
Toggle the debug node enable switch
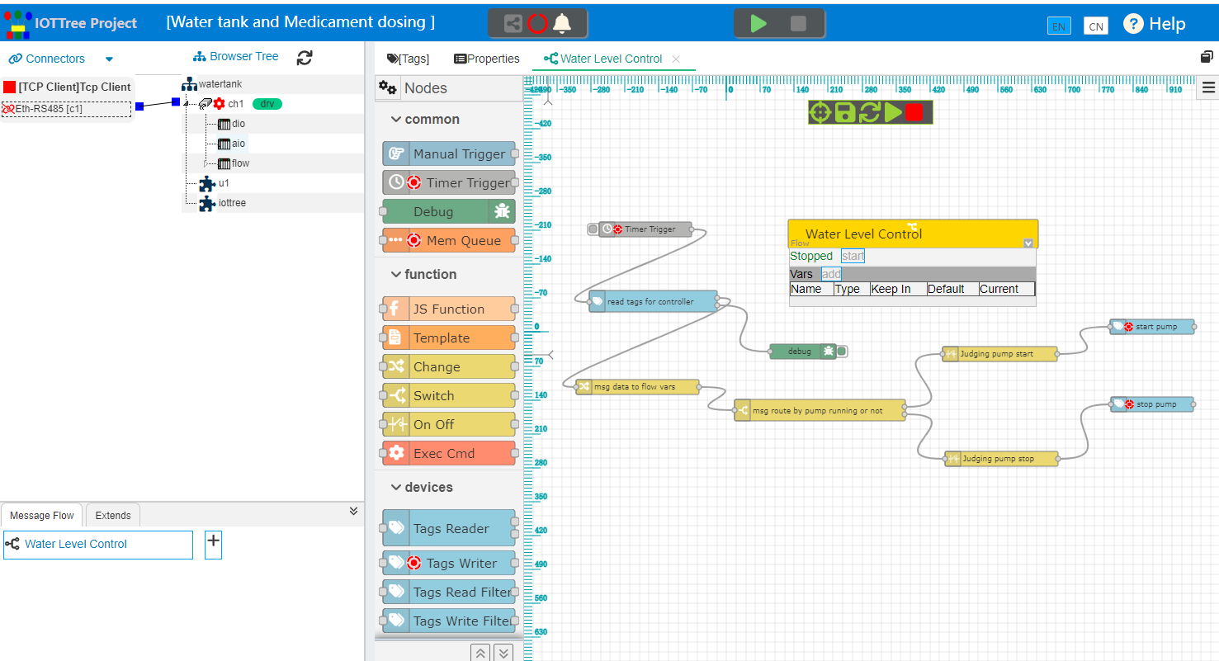point(842,352)
